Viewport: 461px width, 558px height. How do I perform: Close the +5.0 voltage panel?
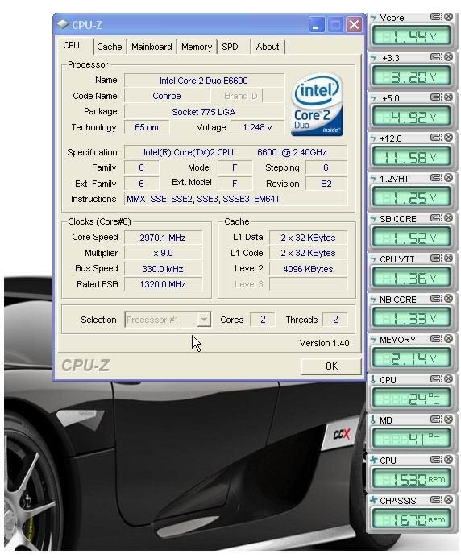(449, 97)
